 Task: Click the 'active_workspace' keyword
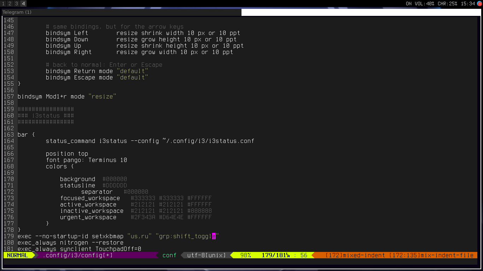coord(88,204)
